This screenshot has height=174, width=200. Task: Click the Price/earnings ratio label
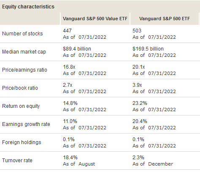24,70
